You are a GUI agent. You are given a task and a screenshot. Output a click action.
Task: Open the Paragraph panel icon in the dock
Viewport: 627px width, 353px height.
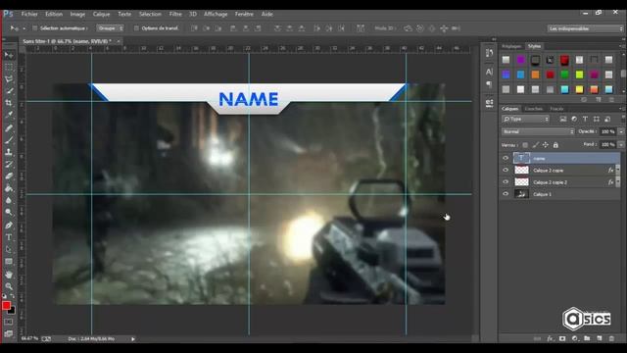(489, 84)
